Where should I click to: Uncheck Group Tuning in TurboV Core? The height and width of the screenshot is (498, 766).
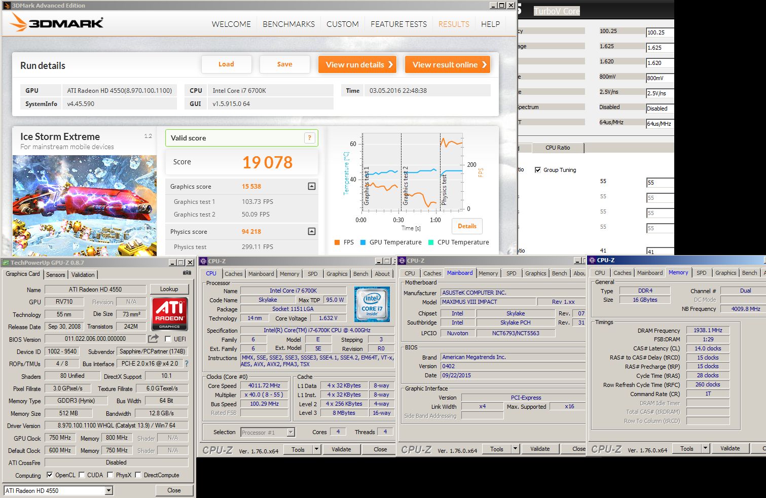(x=538, y=170)
